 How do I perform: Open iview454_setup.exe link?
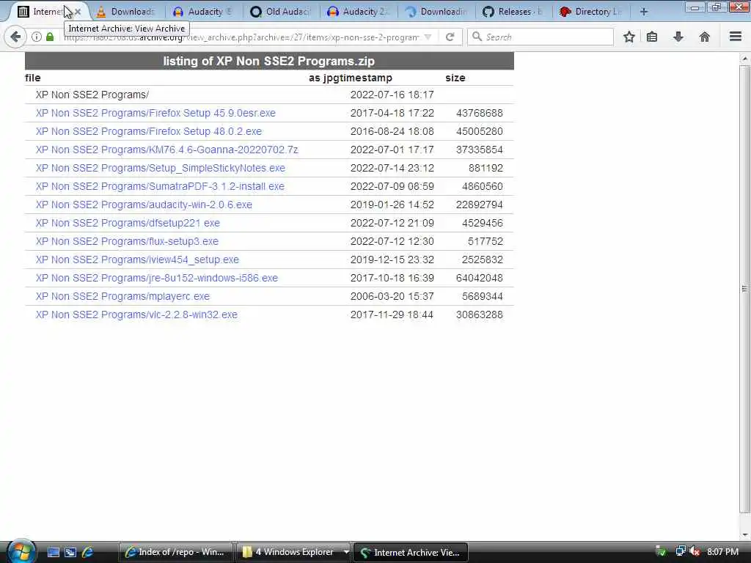[x=137, y=260]
